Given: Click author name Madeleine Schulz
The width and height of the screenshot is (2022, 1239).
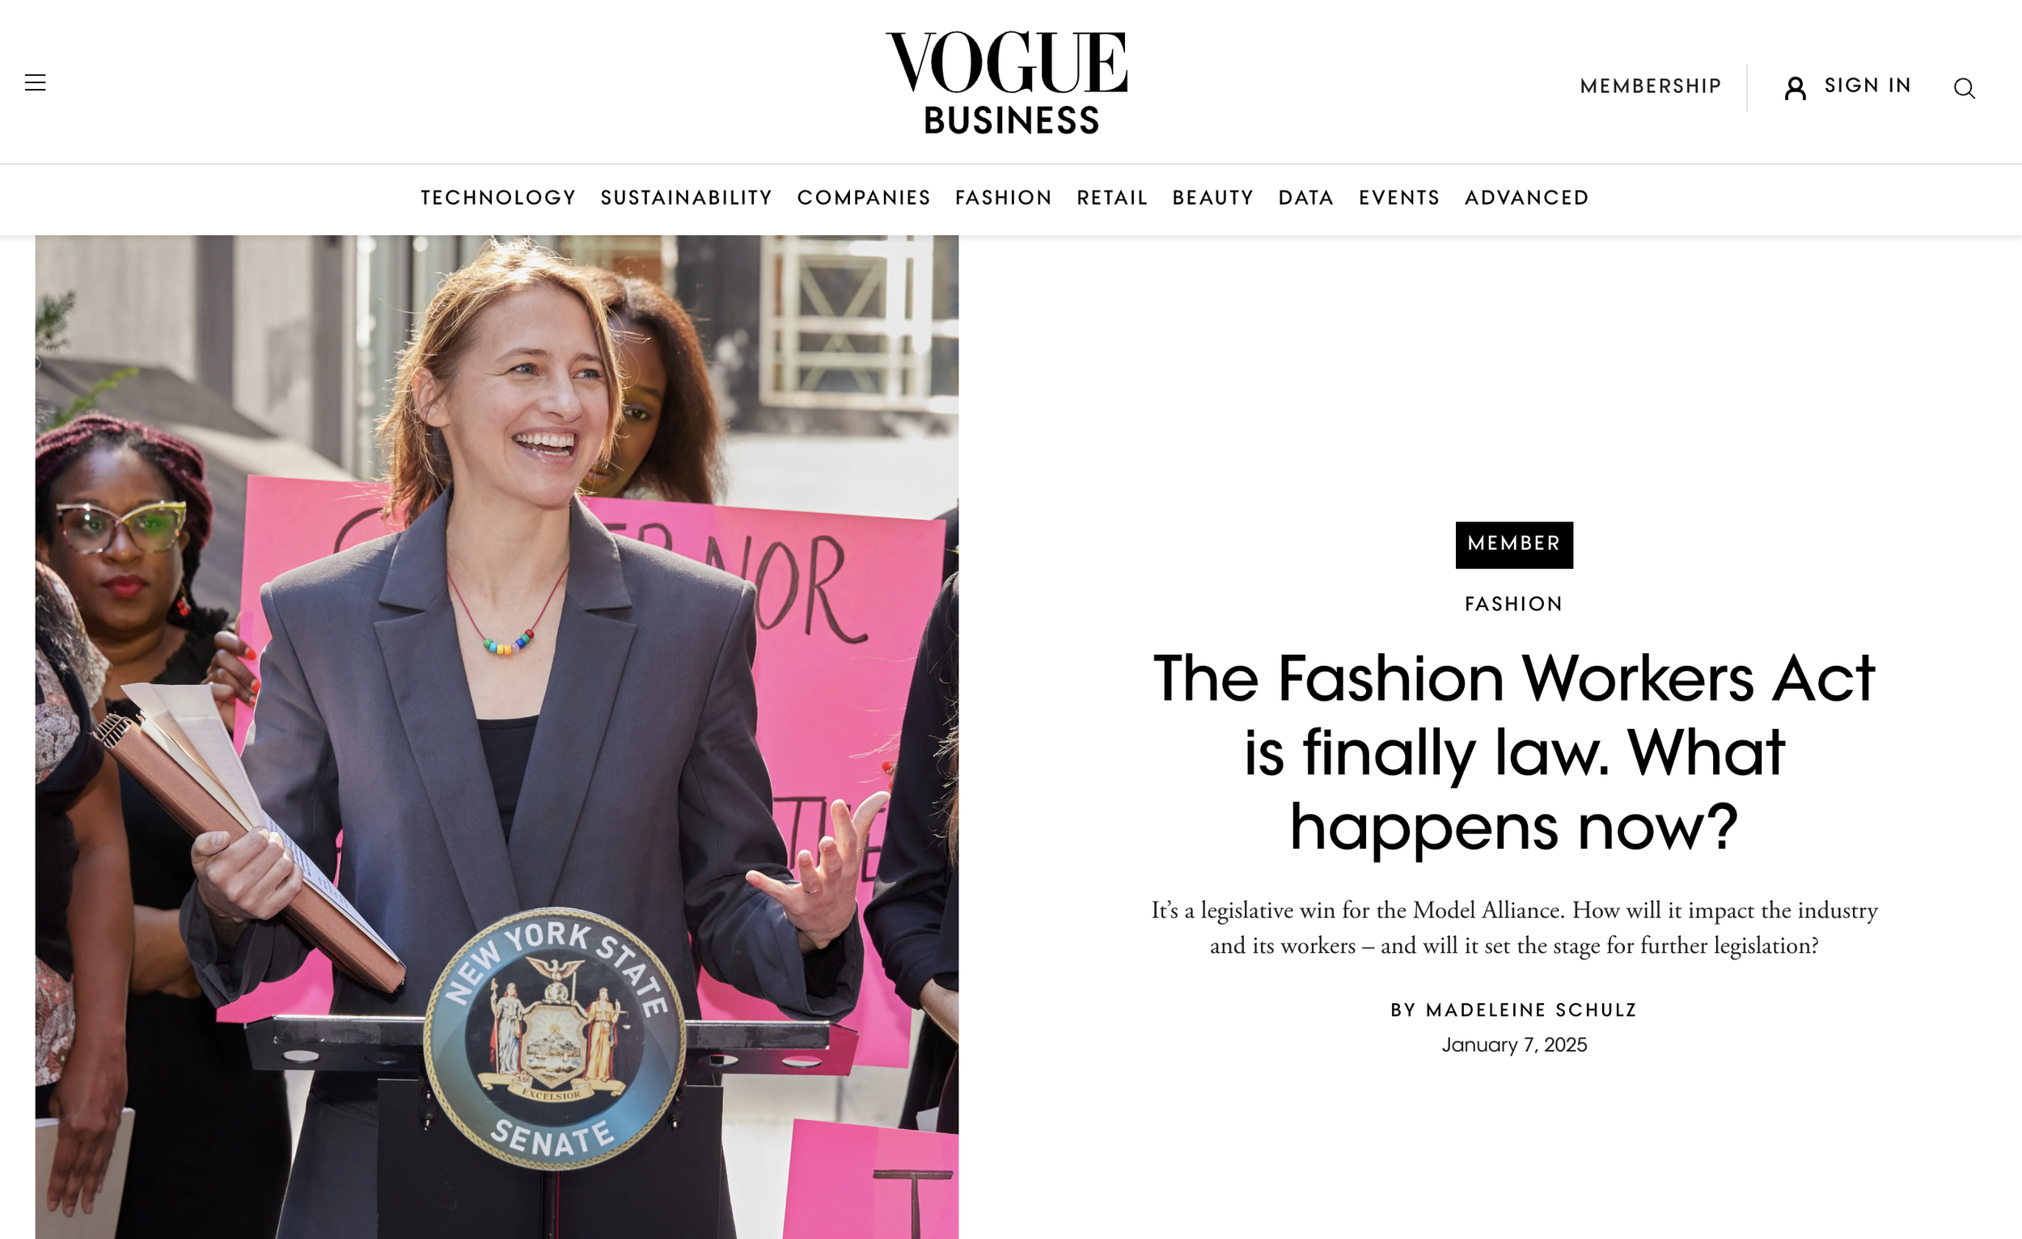Looking at the screenshot, I should [1530, 1010].
